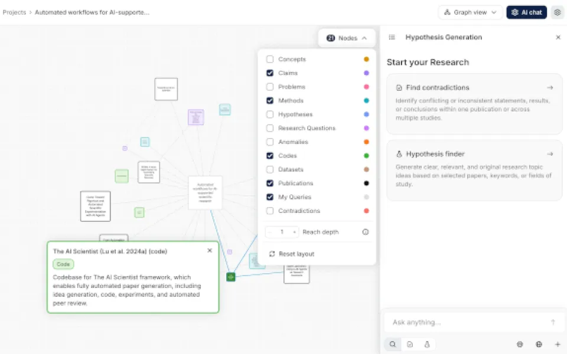Viewport: 567px width, 354px height.
Task: Enable the Datasets checkbox
Action: click(x=270, y=169)
